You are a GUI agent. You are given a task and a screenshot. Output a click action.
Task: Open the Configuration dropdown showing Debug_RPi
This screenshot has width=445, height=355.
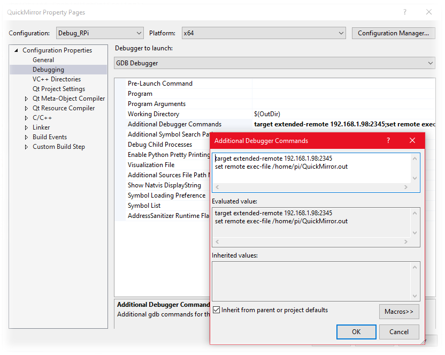[99, 33]
